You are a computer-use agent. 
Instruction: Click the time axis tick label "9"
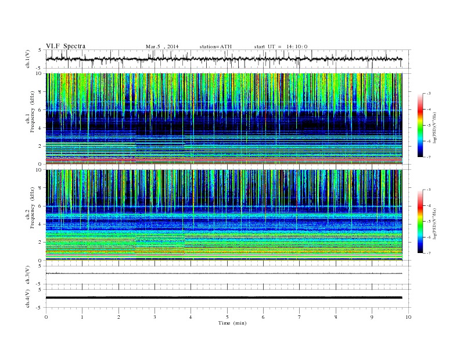pyautogui.click(x=372, y=317)
